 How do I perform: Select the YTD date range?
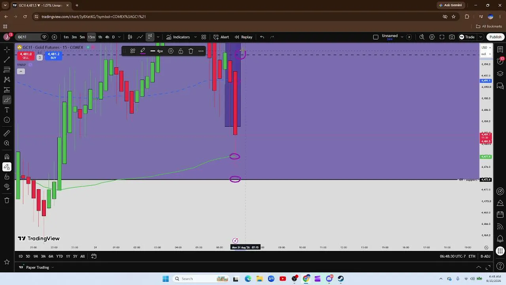click(59, 256)
